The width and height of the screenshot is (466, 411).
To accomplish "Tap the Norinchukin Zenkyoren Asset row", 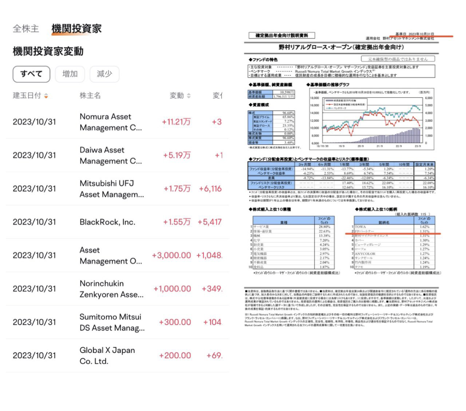I will (111, 289).
